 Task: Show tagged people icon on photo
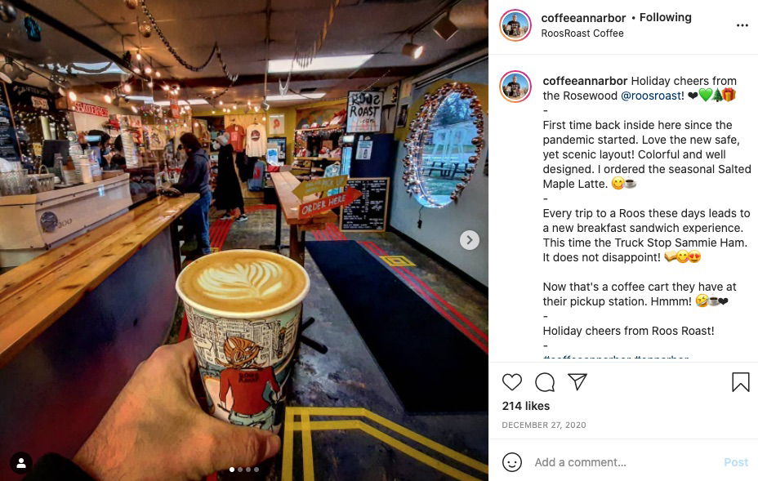[x=21, y=463]
